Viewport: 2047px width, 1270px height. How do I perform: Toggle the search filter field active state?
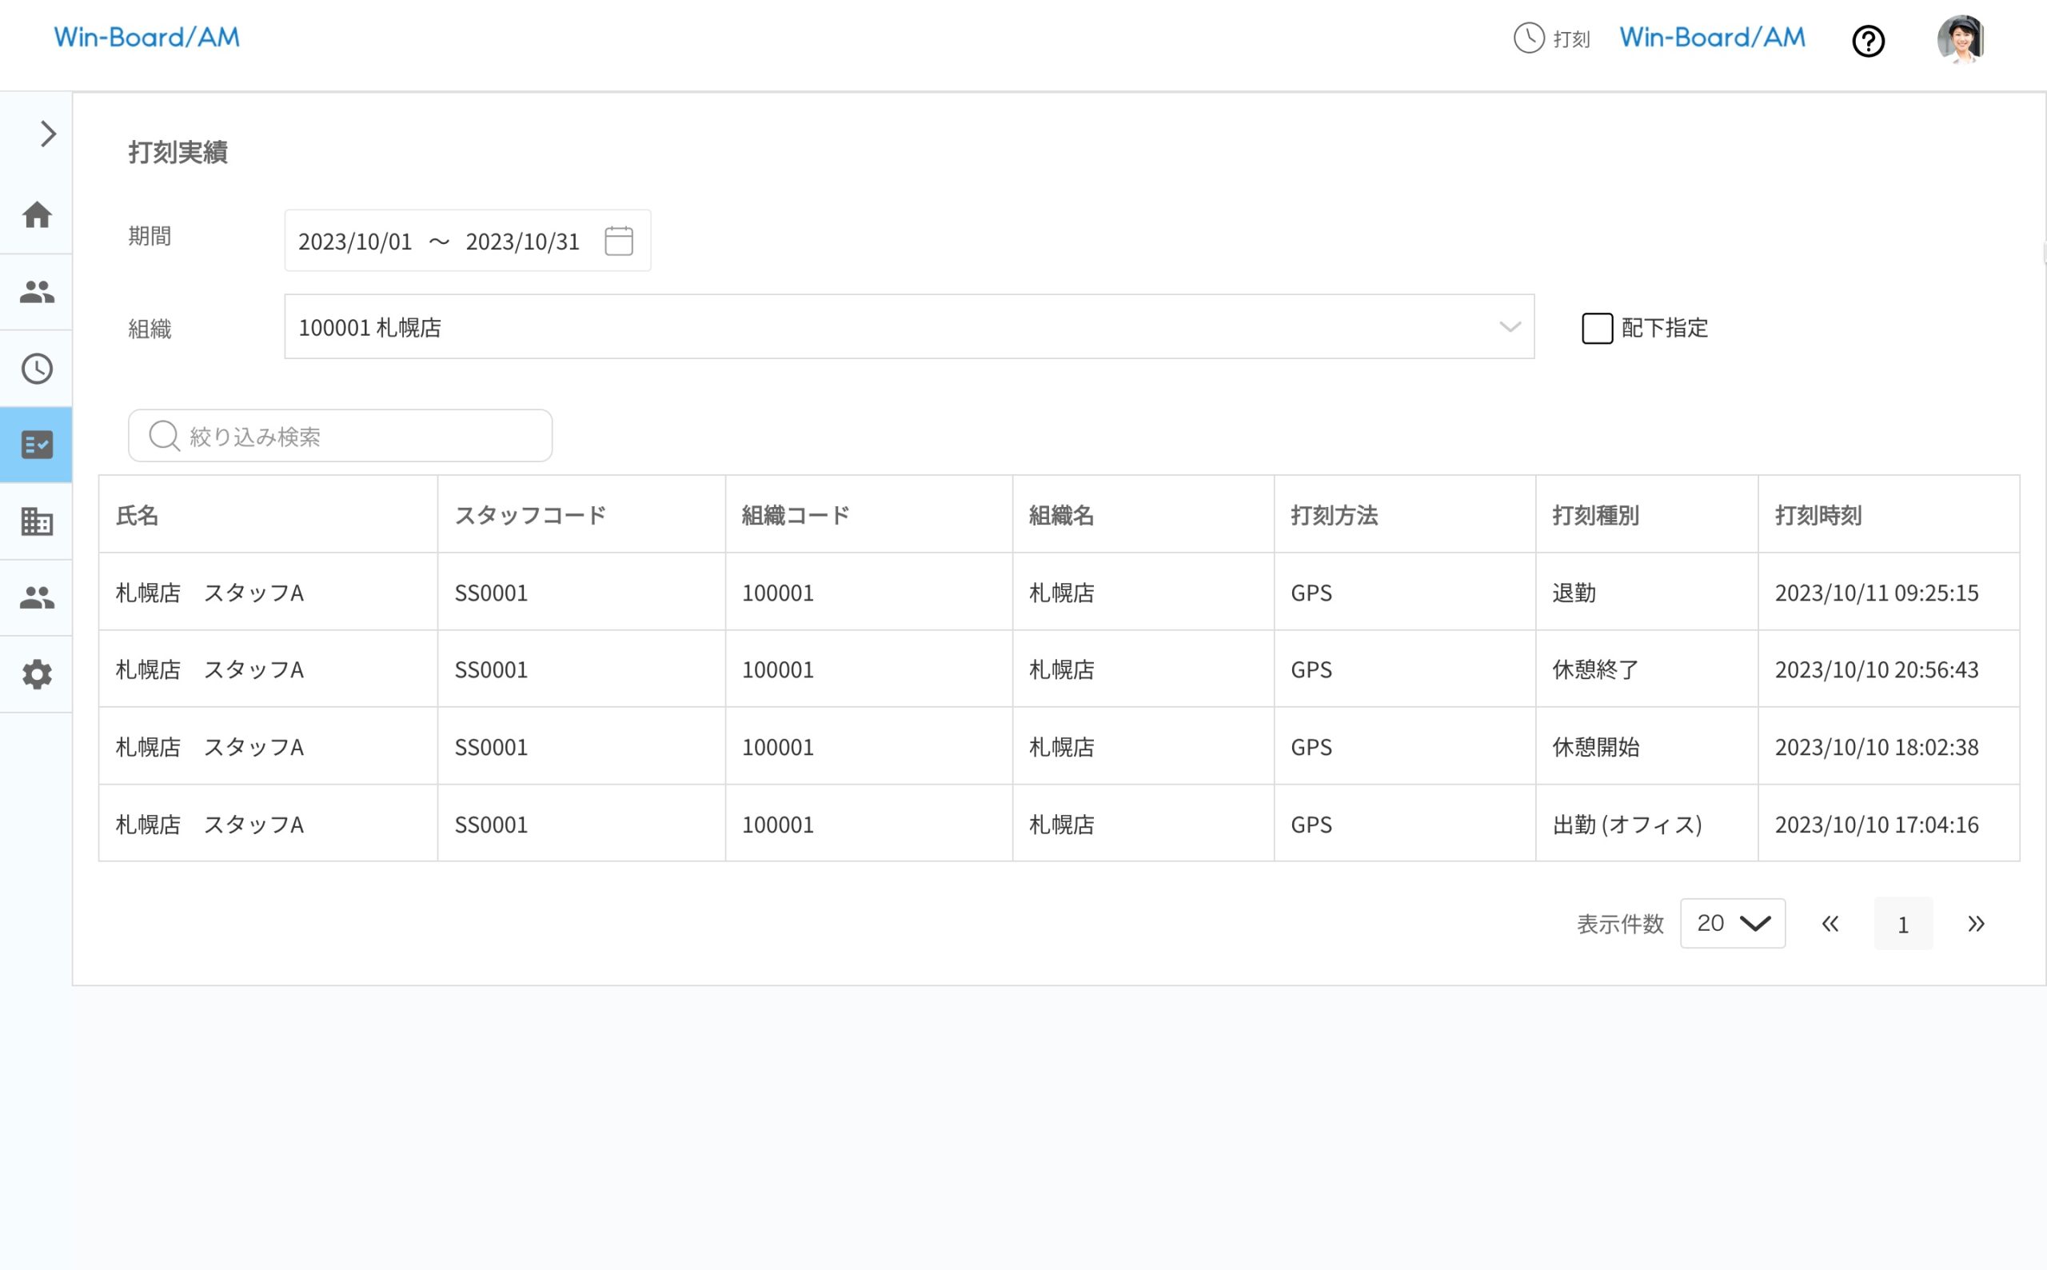tap(339, 435)
